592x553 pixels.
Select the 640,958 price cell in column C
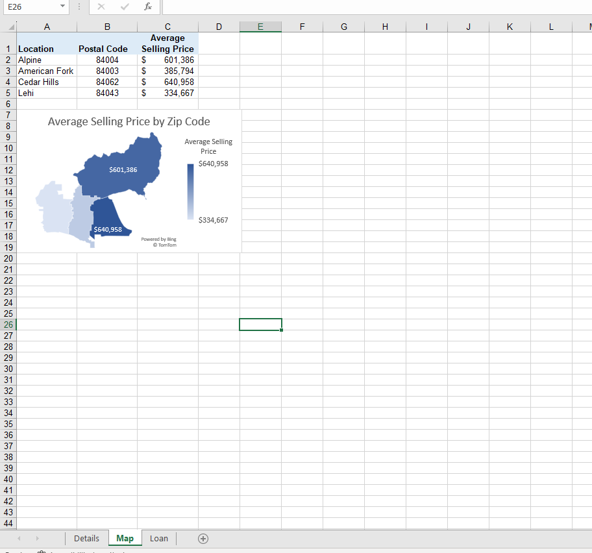[x=167, y=82]
